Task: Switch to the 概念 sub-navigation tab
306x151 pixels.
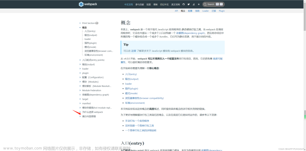Action: 183,11
